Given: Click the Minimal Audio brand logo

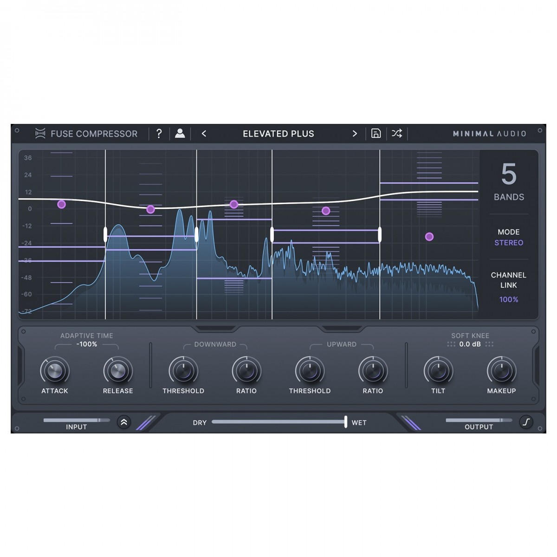Looking at the screenshot, I should pyautogui.click(x=489, y=134).
